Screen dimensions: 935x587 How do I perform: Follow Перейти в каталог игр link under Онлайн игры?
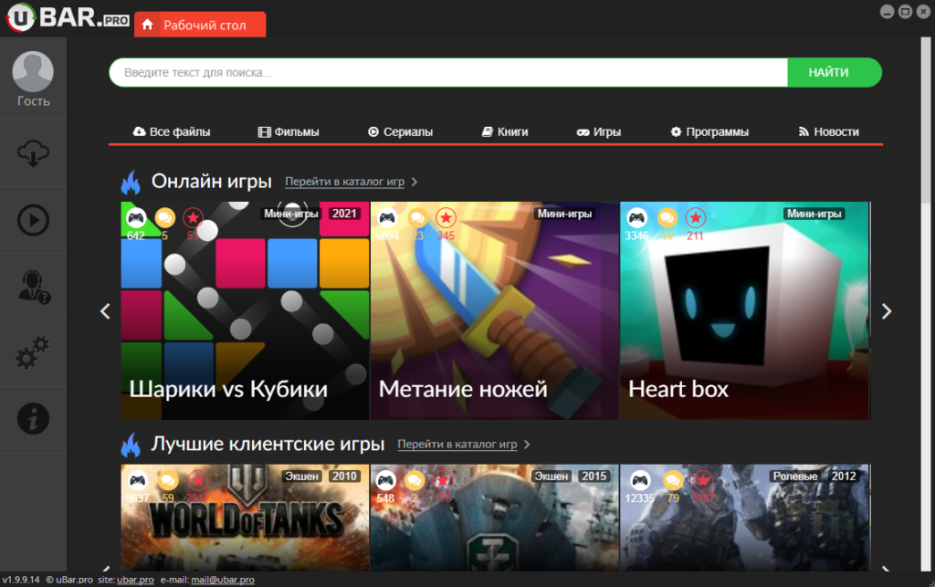[x=344, y=182]
